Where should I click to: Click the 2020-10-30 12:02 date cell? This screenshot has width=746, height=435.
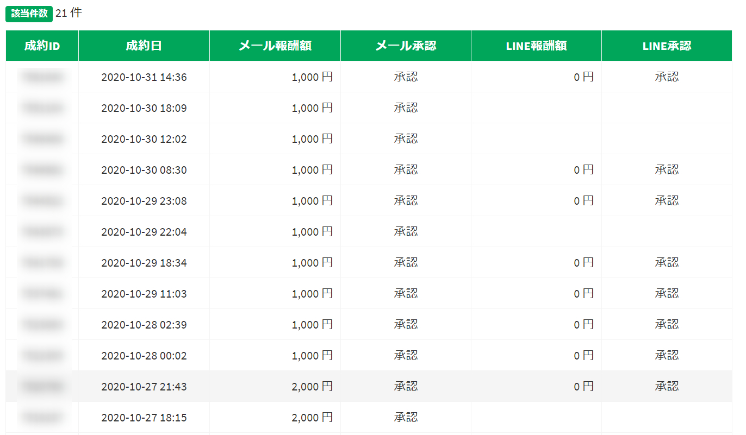[x=144, y=139]
